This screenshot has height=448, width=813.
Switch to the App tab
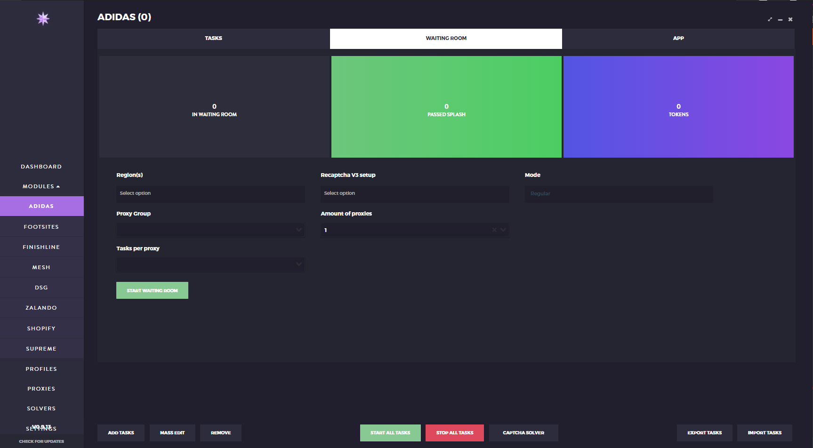click(678, 39)
